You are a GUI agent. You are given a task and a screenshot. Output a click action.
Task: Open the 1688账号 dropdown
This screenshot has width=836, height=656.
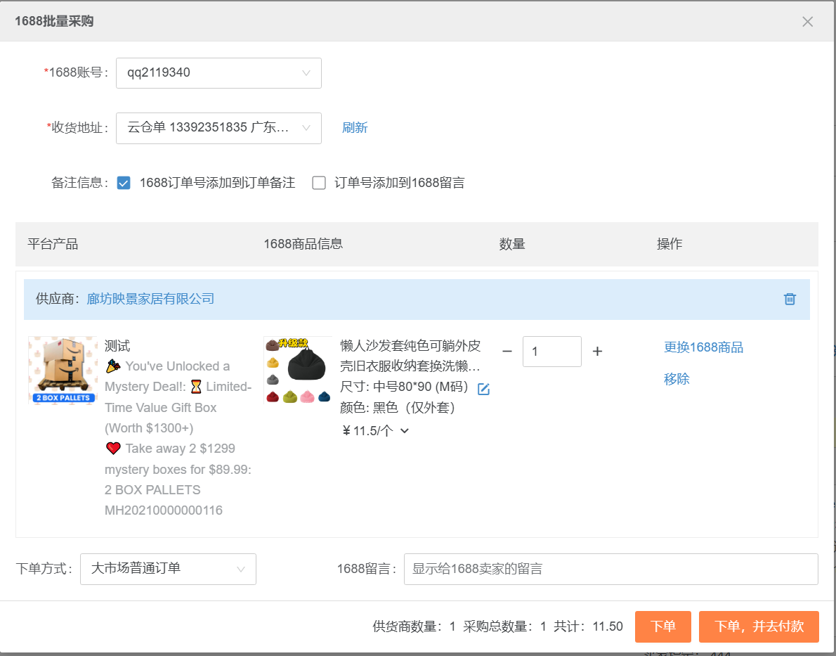[218, 73]
